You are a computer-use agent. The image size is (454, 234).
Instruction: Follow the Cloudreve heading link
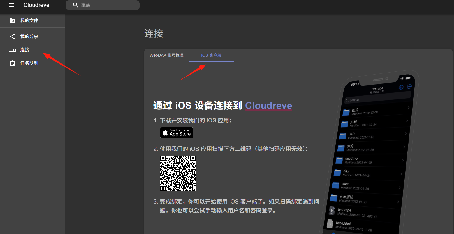pyautogui.click(x=268, y=106)
